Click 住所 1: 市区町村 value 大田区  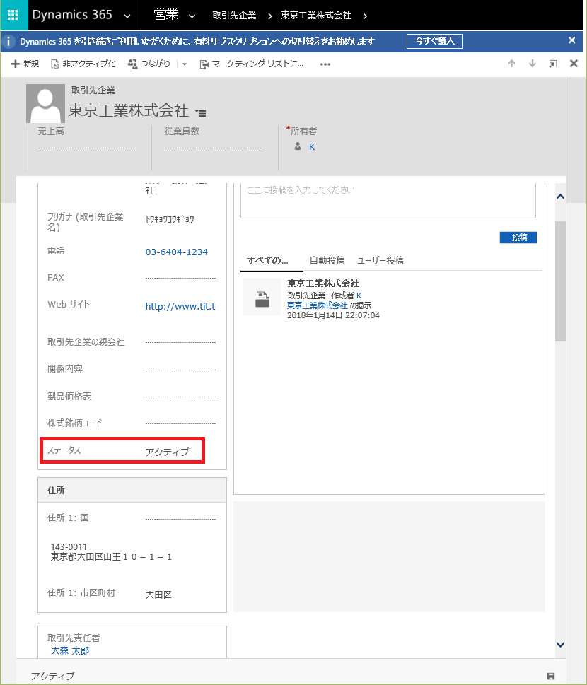pyautogui.click(x=158, y=595)
